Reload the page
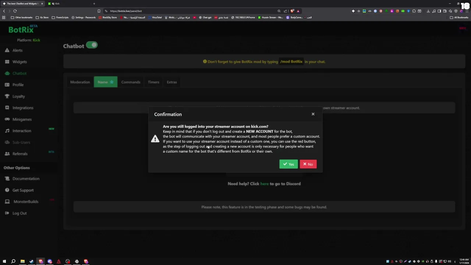The width and height of the screenshot is (471, 265). click(15, 11)
